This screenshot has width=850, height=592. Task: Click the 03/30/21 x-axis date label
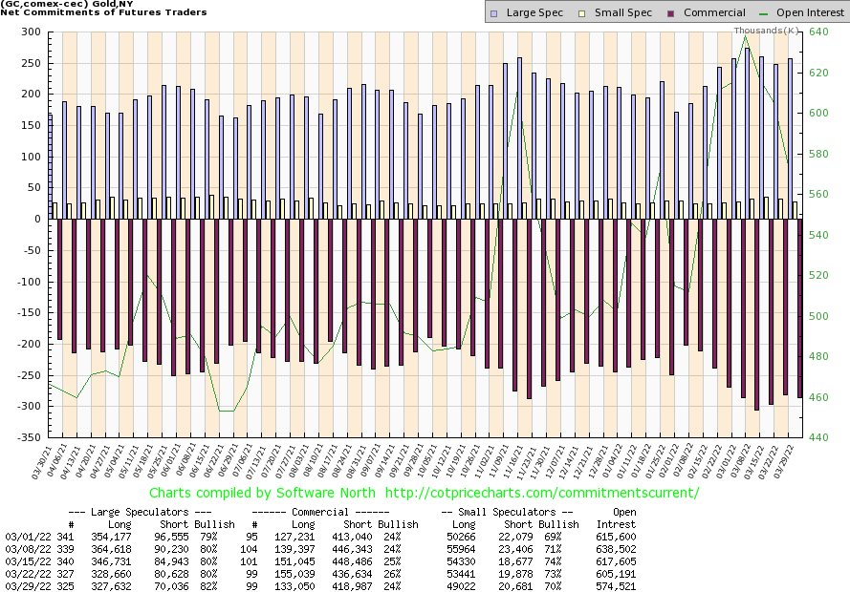(48, 461)
